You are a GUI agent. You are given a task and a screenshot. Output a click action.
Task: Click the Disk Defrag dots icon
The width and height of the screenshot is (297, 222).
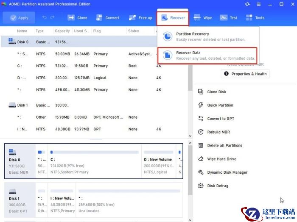pyautogui.click(x=201, y=186)
